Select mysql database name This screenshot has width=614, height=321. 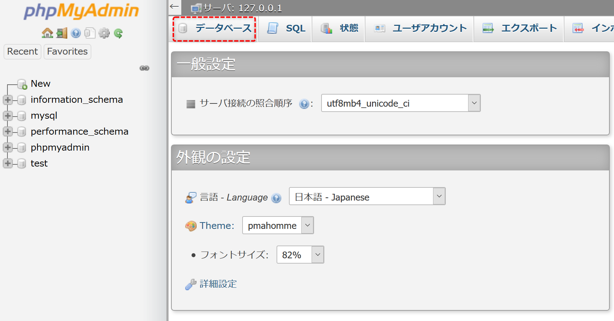pos(44,116)
